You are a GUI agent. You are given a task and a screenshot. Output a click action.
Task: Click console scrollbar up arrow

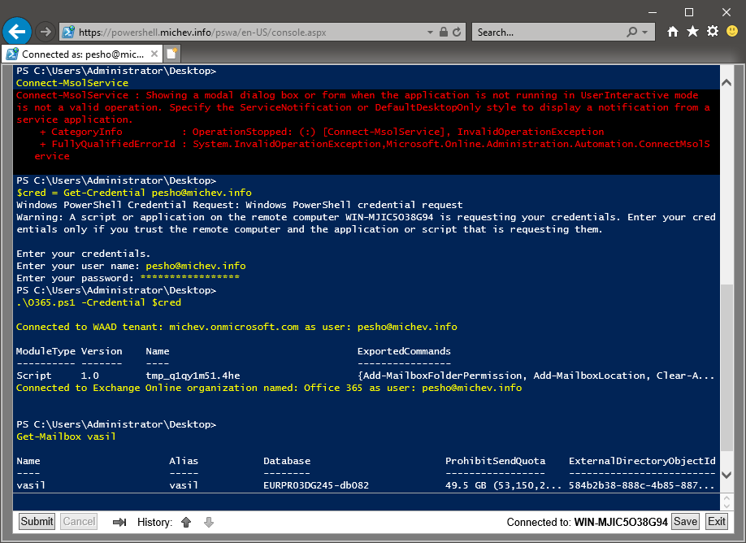click(x=726, y=83)
